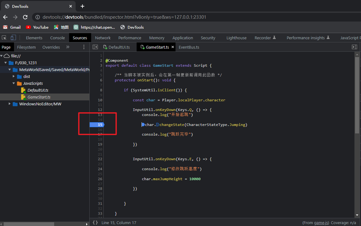Click the JavaScripts folder icon
Viewport: 361px width, 226px height.
[19, 83]
